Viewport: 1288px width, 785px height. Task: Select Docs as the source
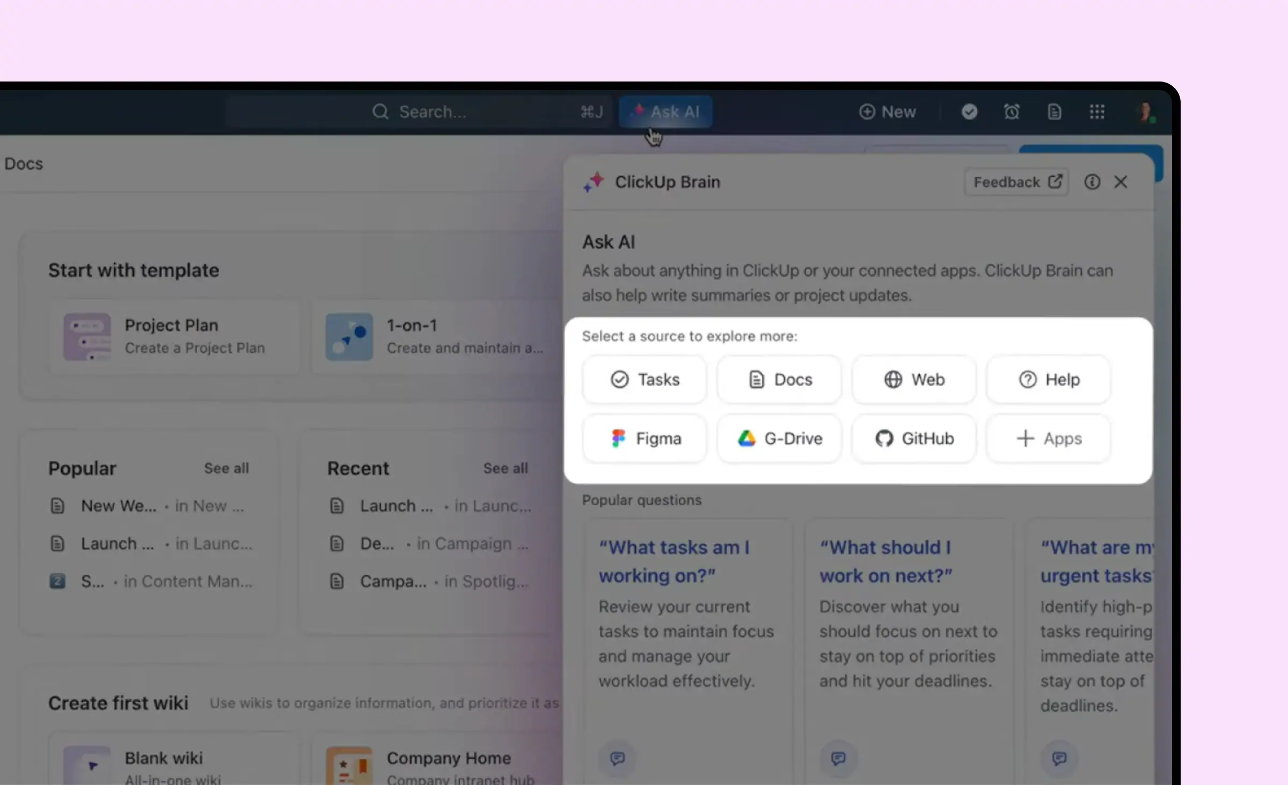point(779,380)
